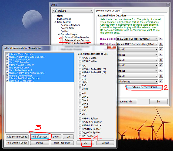The width and height of the screenshot is (173, 151).
Task: Enable MPEG-2 Video filter checkbox
Action: [x=80, y=61]
